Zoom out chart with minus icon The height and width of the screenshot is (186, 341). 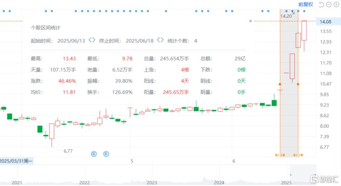[x=329, y=5]
